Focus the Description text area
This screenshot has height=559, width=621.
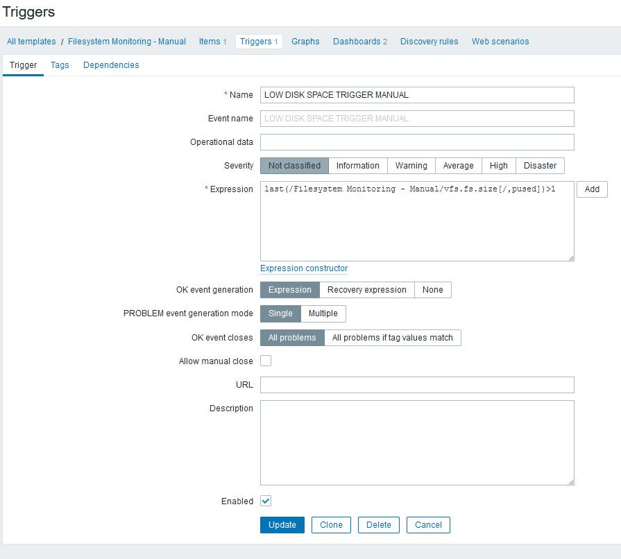417,442
